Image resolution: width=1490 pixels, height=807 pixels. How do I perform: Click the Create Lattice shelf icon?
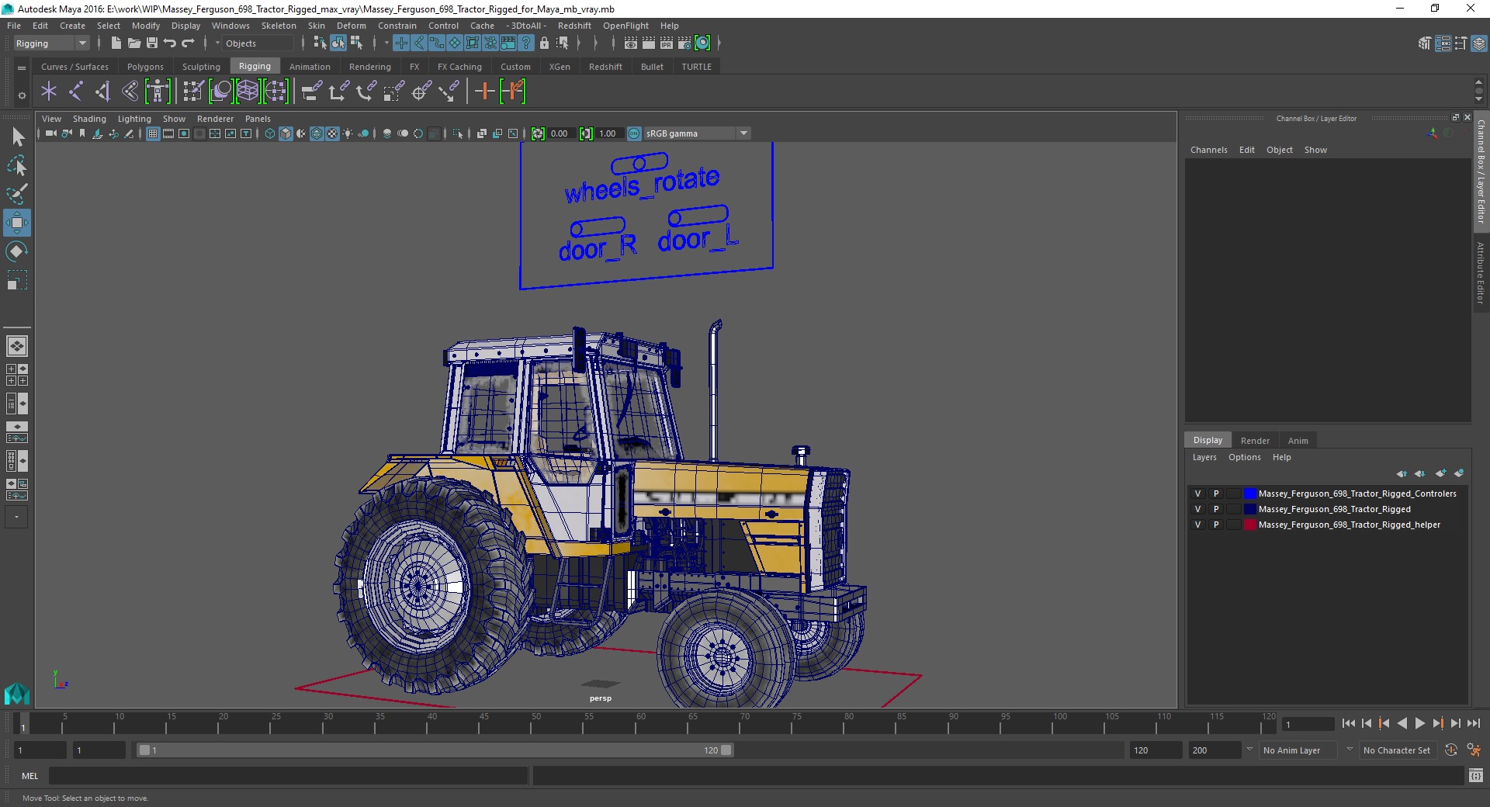(x=248, y=92)
